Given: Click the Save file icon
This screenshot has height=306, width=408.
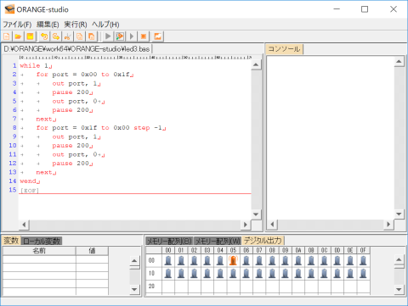Looking at the screenshot, I should coord(30,36).
